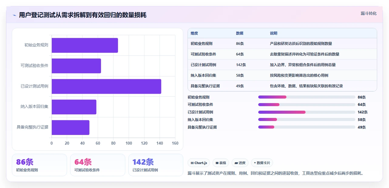Click the lightning icon beside the title
The height and width of the screenshot is (188, 389).
(x=15, y=15)
